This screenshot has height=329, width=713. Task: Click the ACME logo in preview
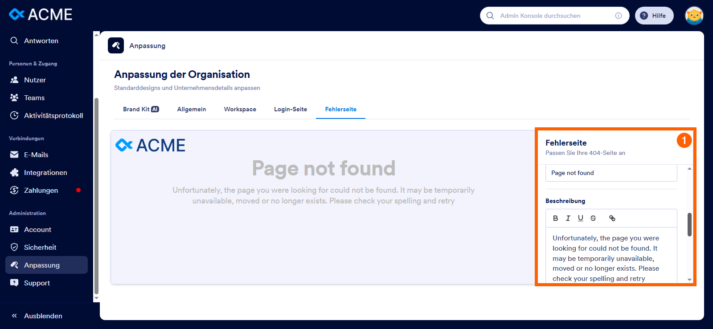(x=150, y=145)
